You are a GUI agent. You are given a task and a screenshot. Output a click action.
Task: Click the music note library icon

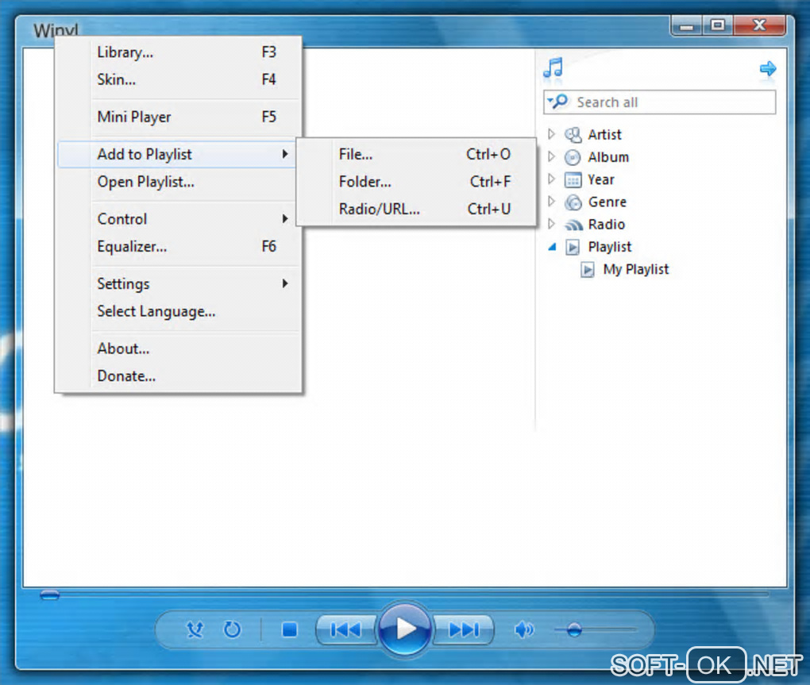click(x=553, y=67)
